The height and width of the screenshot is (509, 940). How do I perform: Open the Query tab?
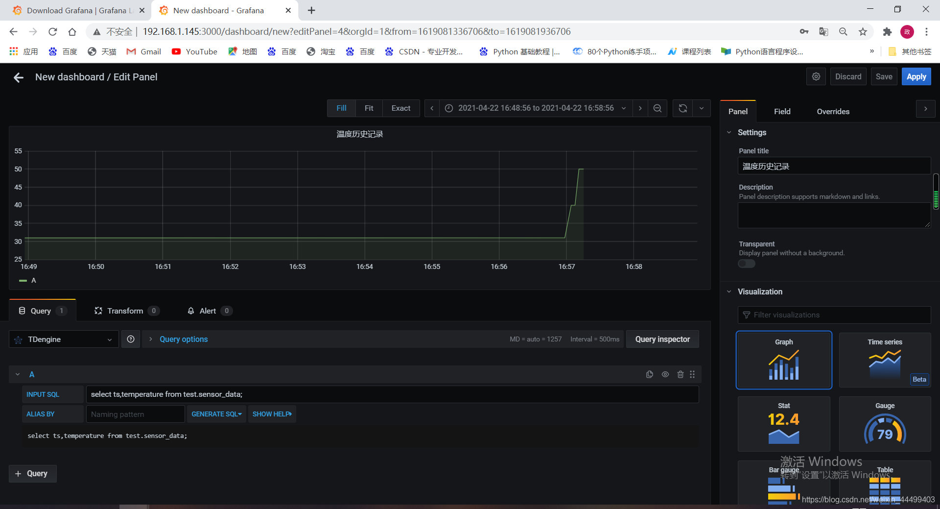pos(43,311)
